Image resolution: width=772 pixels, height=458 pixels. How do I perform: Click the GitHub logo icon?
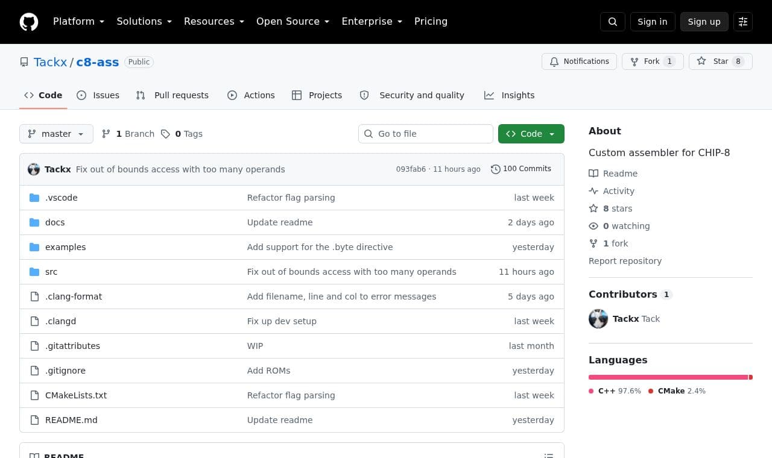pyautogui.click(x=29, y=22)
